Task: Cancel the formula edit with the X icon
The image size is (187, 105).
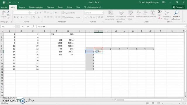Action: pos(23,27)
